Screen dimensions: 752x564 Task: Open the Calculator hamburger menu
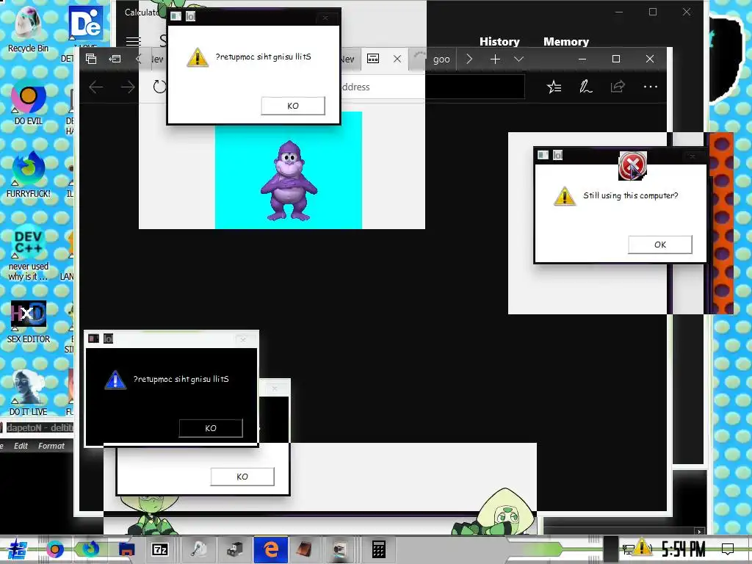(x=134, y=41)
